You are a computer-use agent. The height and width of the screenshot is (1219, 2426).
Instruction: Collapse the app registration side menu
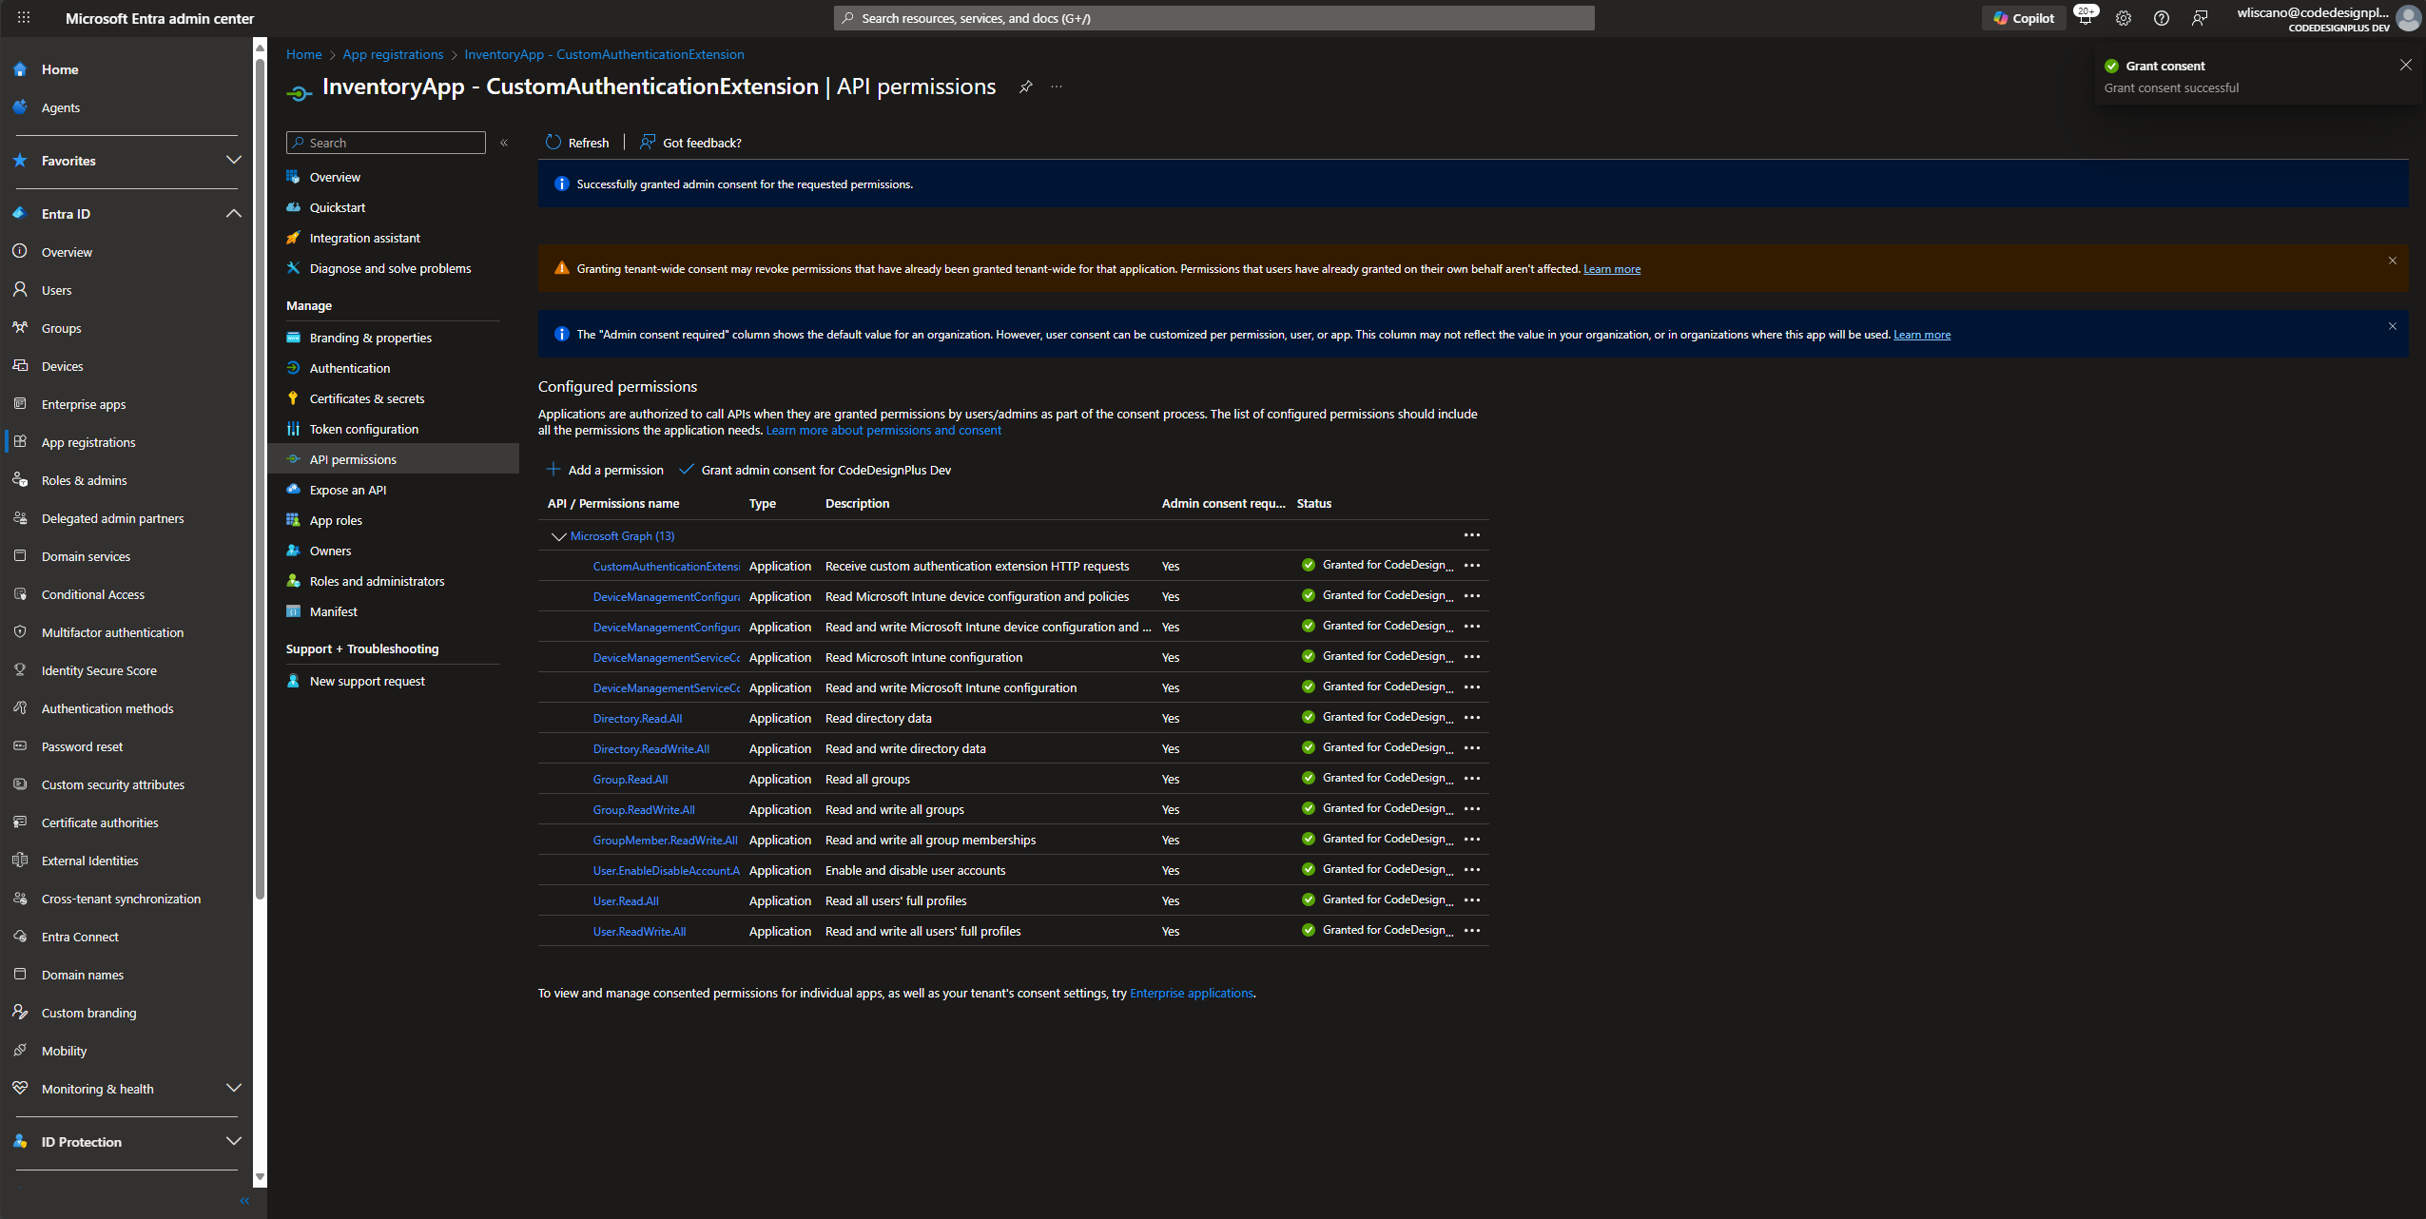click(x=504, y=143)
